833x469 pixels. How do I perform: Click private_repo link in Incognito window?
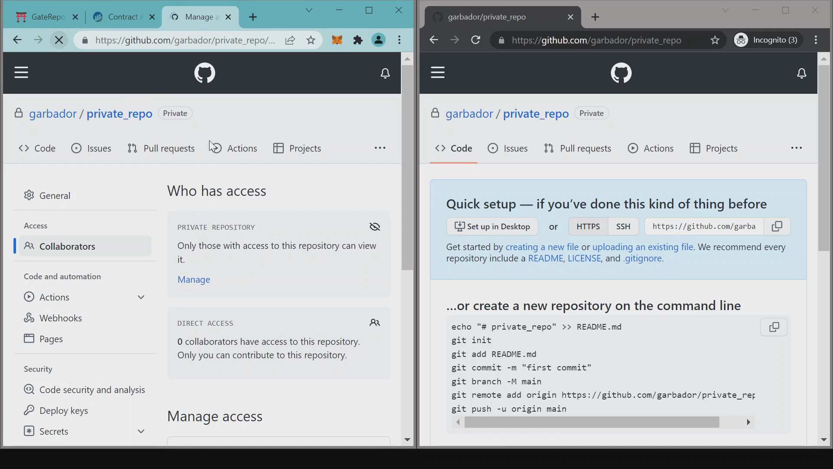(536, 113)
